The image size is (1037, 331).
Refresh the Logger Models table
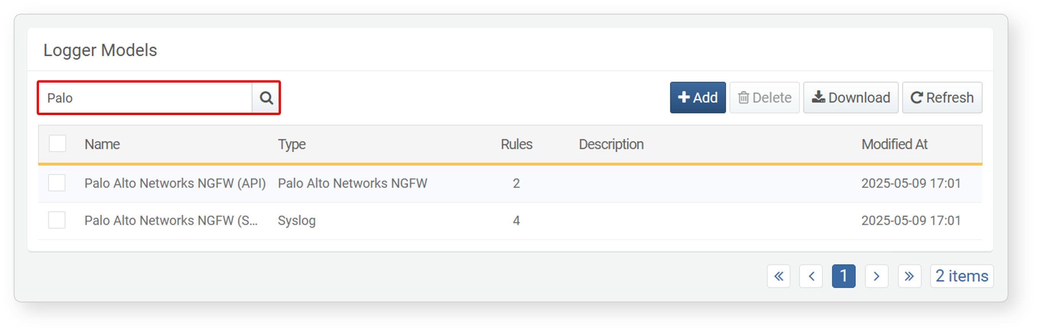tap(942, 98)
